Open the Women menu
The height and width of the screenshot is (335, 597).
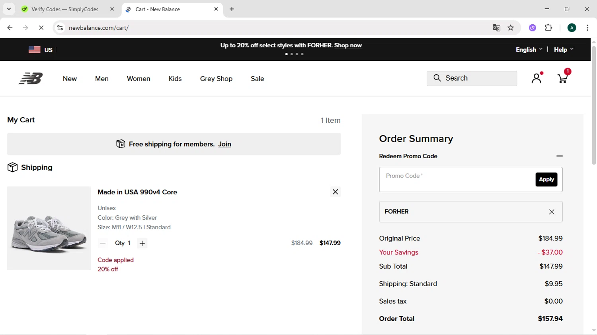point(139,79)
